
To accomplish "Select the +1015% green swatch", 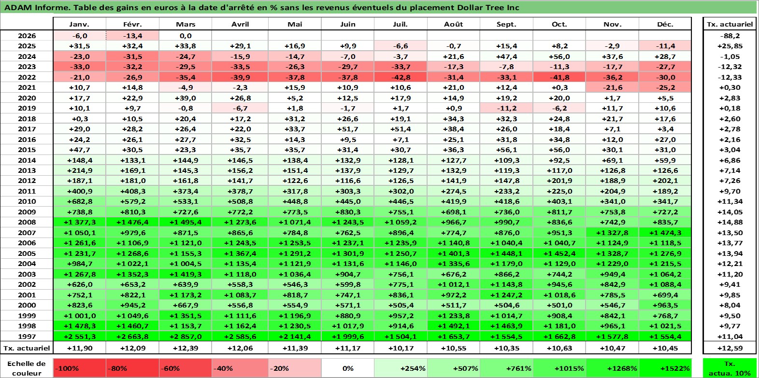I will [559, 368].
